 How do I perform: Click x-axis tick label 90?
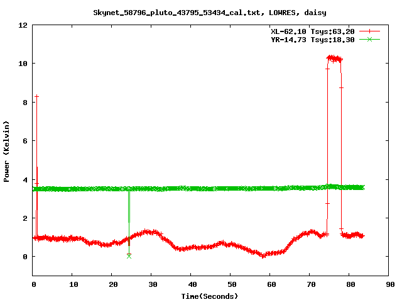[x=390, y=284]
